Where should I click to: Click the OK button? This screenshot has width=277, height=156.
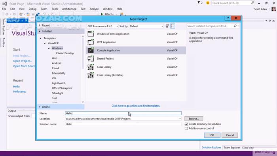click(212, 135)
